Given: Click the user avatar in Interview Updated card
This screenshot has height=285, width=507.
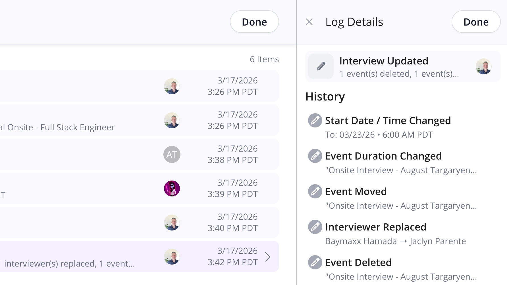Looking at the screenshot, I should pyautogui.click(x=483, y=66).
